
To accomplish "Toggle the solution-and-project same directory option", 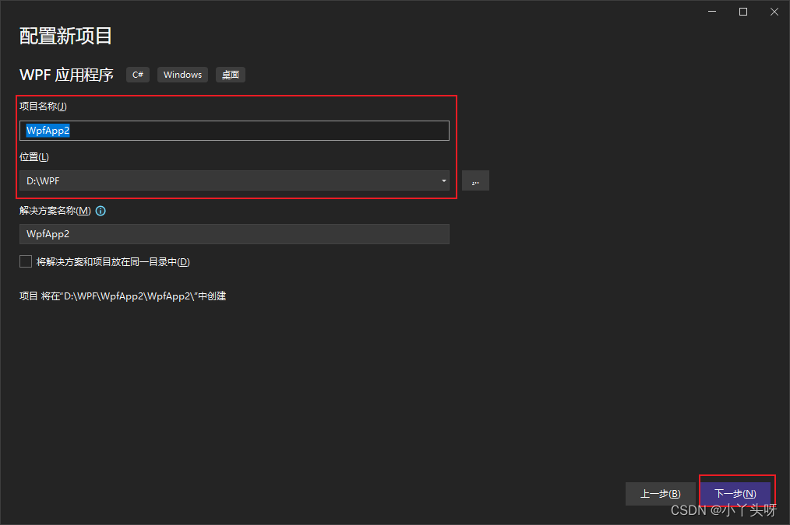I will [x=25, y=261].
